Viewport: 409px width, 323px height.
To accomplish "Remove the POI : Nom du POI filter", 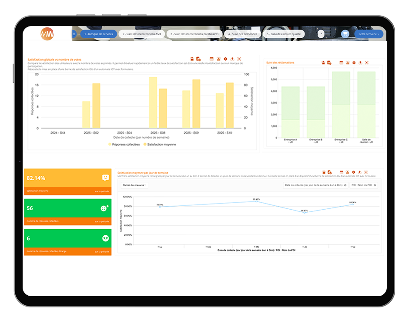I will pyautogui.click(x=375, y=185).
